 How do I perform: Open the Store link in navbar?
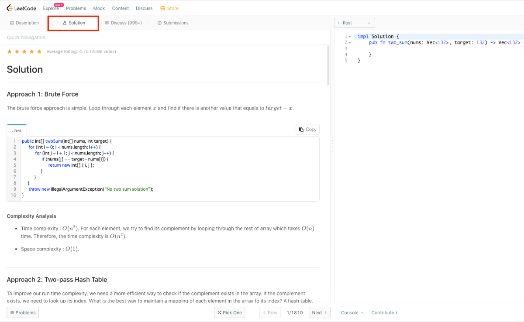169,8
